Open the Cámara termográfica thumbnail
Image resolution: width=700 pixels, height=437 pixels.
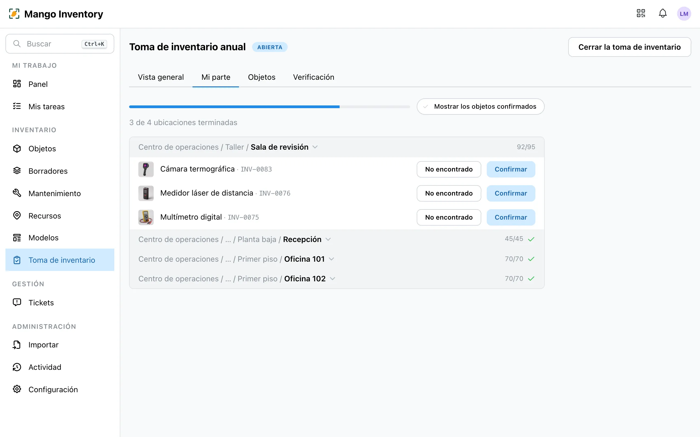click(x=146, y=169)
